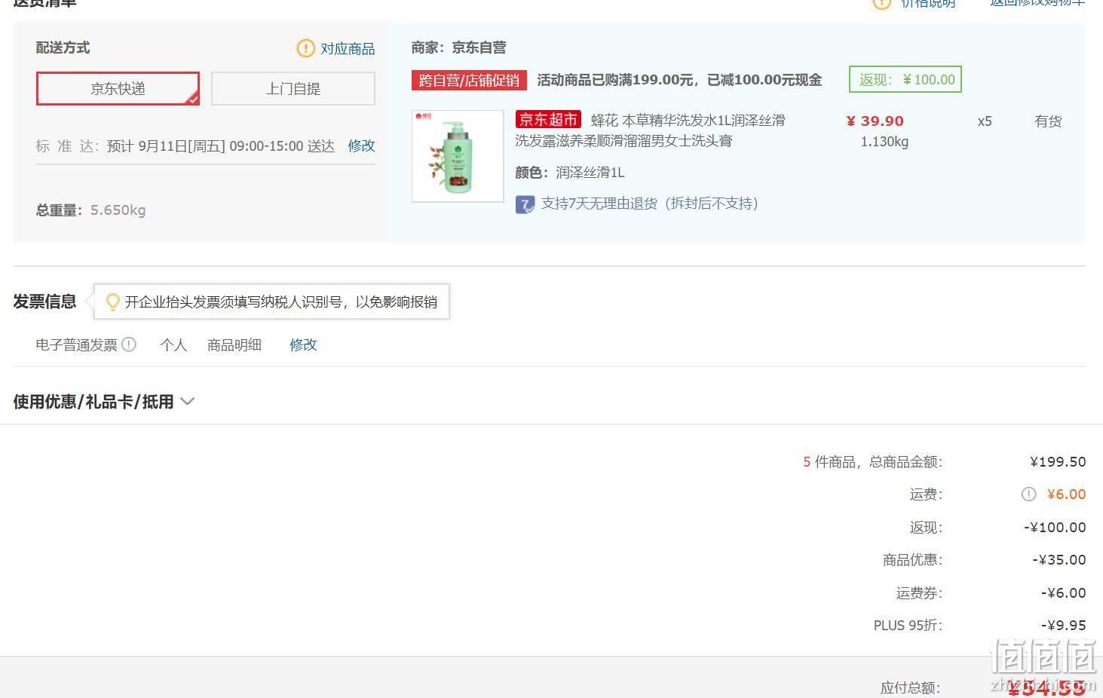Click 商品明细 invoice content
The image size is (1103, 698).
[x=234, y=345]
